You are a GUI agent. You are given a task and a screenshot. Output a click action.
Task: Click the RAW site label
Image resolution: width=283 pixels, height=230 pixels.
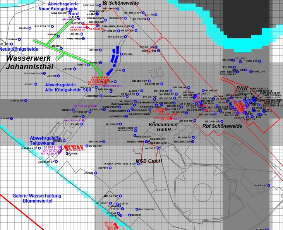[x=242, y=88]
